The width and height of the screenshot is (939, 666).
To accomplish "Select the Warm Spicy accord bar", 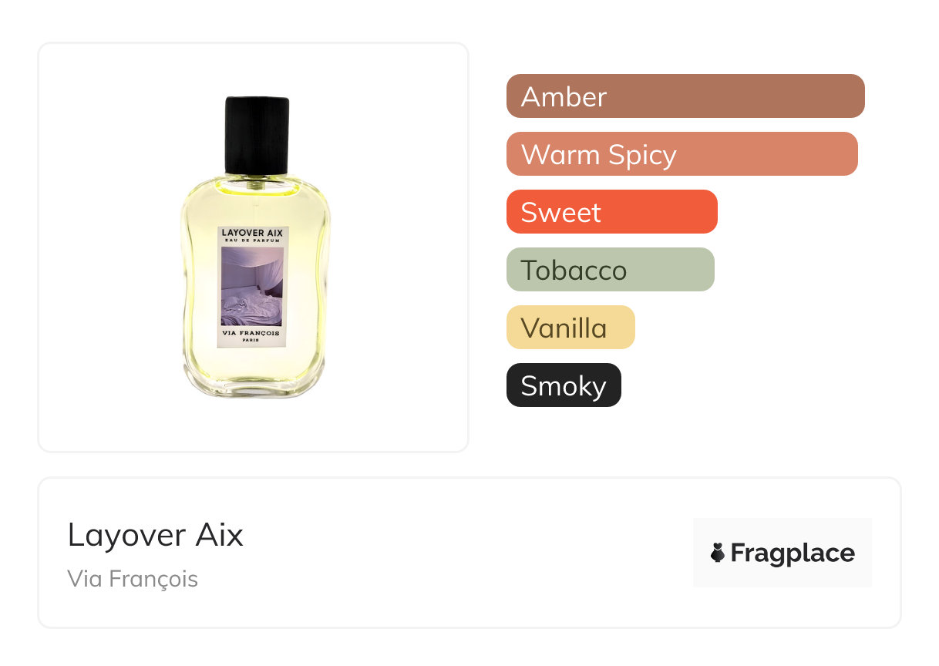I will click(682, 154).
